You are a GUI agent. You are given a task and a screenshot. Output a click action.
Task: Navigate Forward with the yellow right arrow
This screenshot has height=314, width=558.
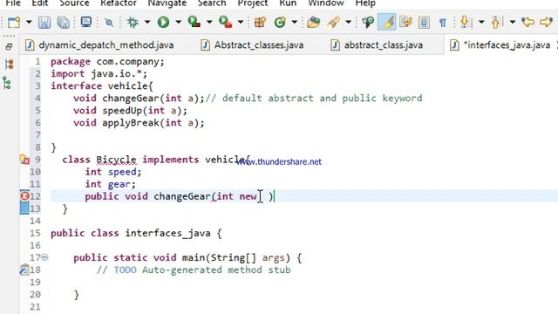[547, 22]
